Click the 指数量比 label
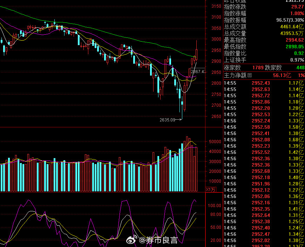Screen dimensions: 305x247 tap(235, 53)
